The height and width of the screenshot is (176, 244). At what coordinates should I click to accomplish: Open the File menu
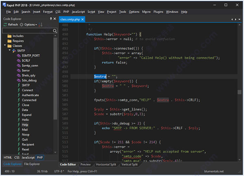coord(9,12)
